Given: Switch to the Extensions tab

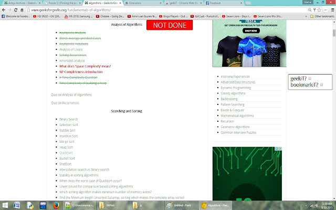Looking at the screenshot, I should coord(143,3).
